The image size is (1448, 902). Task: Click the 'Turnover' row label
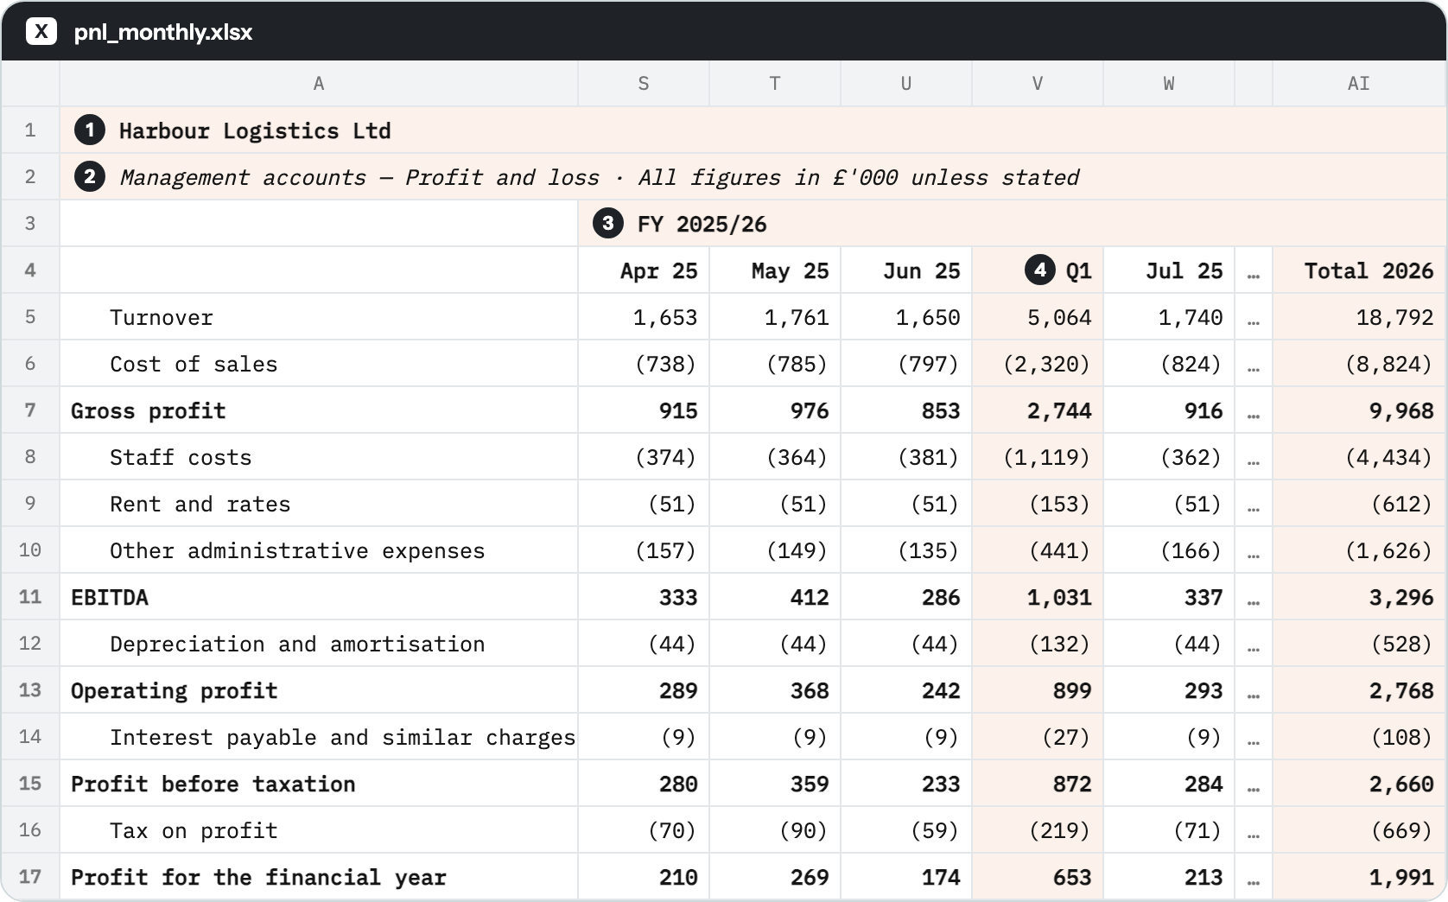(162, 318)
